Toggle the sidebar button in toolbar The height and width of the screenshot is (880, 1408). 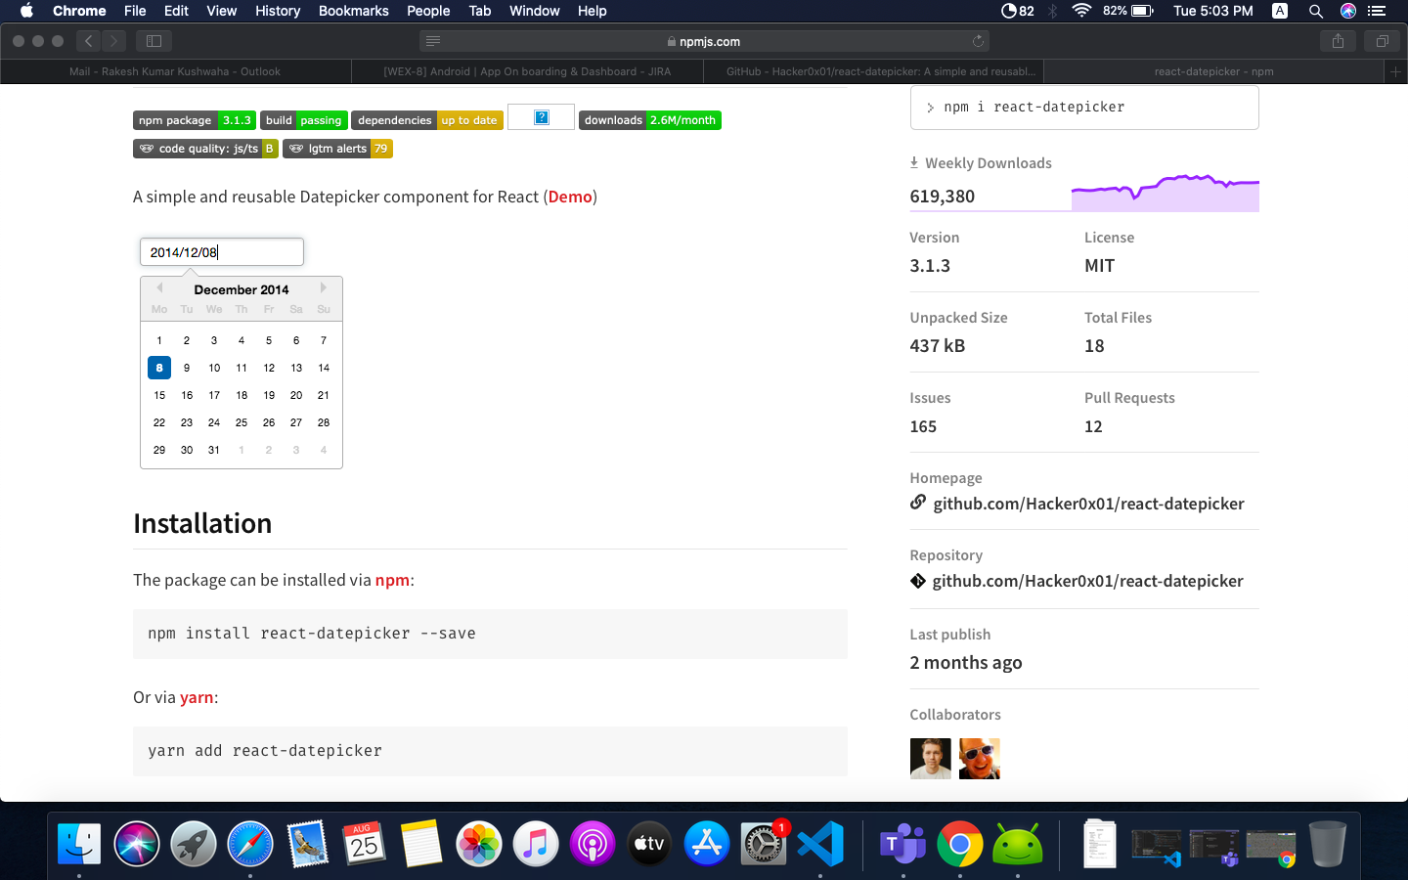(x=154, y=41)
